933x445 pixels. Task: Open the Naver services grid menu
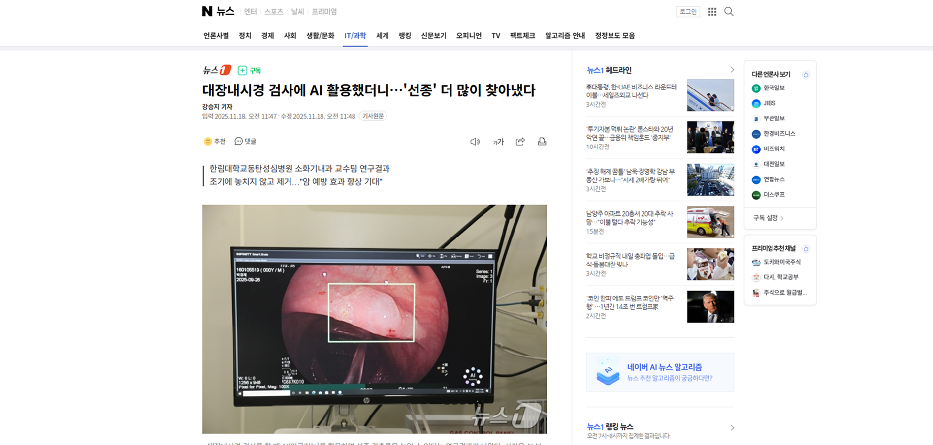(x=712, y=12)
